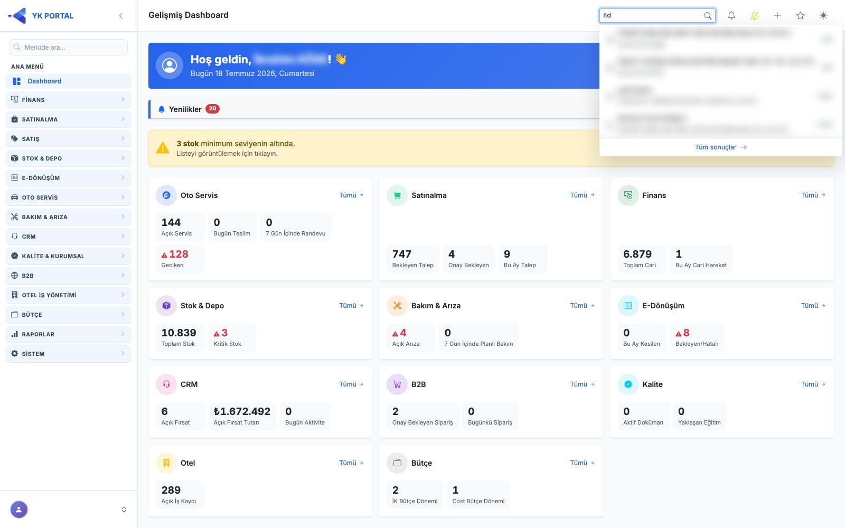Click the user profile avatar at sidebar bottom
This screenshot has height=528, width=845.
coord(19,510)
